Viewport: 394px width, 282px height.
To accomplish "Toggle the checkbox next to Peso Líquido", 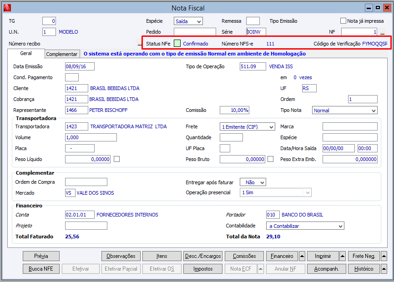I will tap(117, 159).
